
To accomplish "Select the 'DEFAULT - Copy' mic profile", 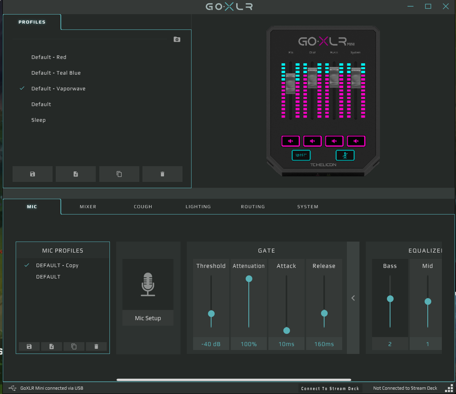I will click(57, 265).
